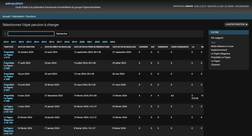Filter by L'Express support
Screen dimensions: 252x136
215,65
